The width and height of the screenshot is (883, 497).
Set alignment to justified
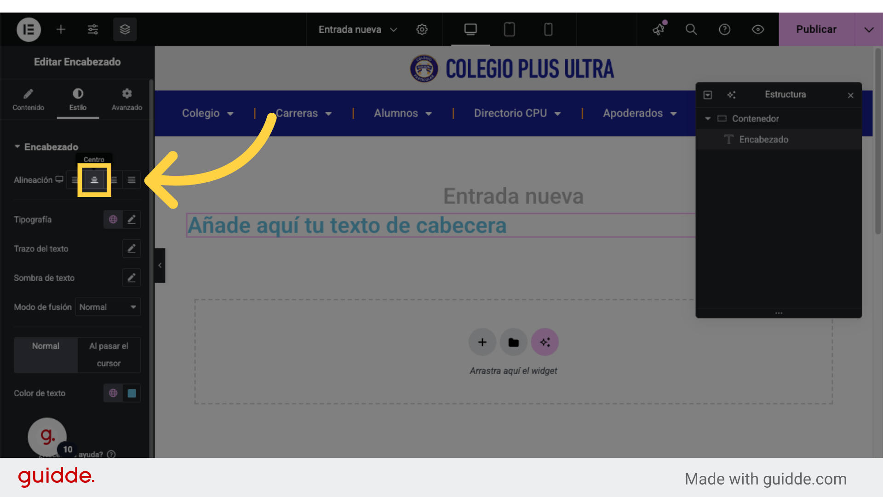pyautogui.click(x=132, y=180)
